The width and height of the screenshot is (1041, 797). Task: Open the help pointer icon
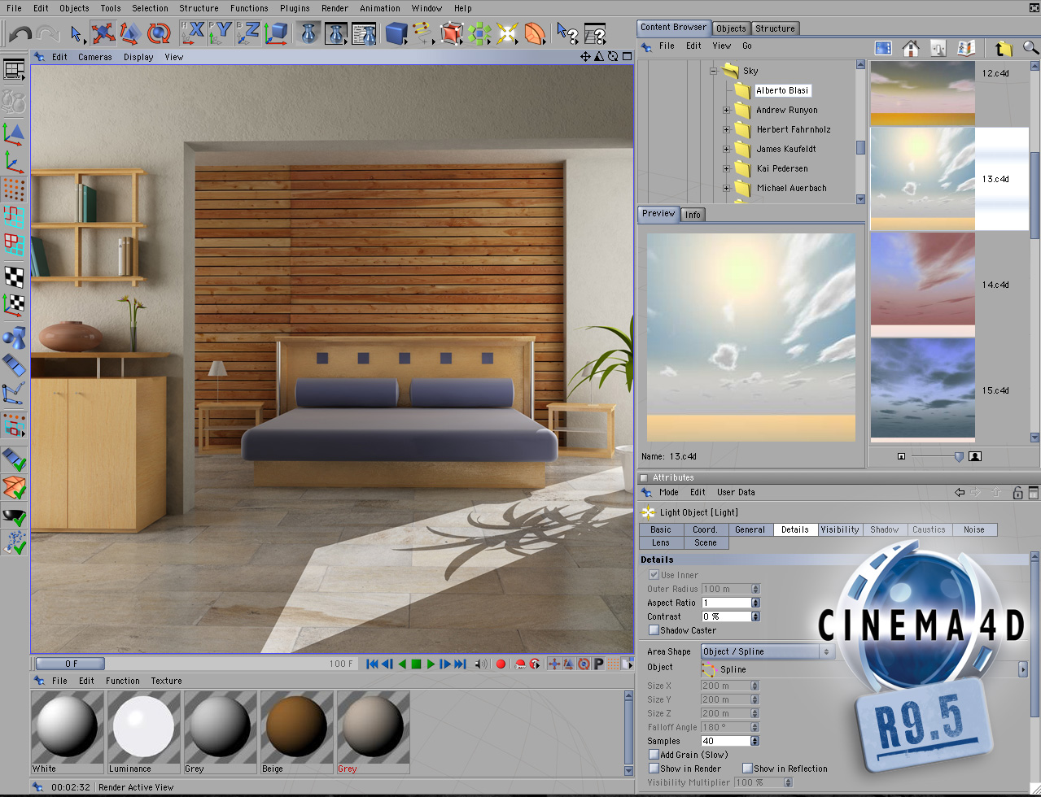tap(567, 34)
